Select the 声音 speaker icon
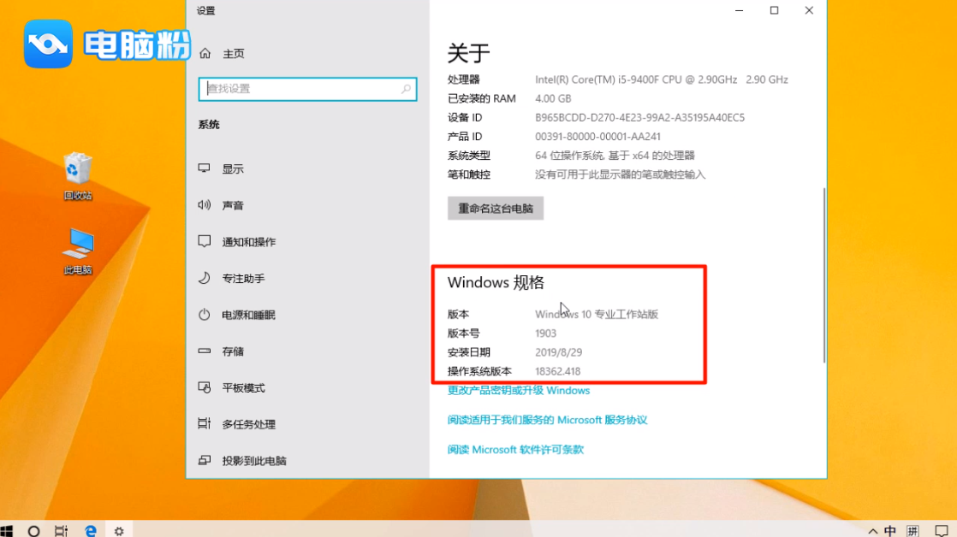Image resolution: width=957 pixels, height=537 pixels. point(205,205)
